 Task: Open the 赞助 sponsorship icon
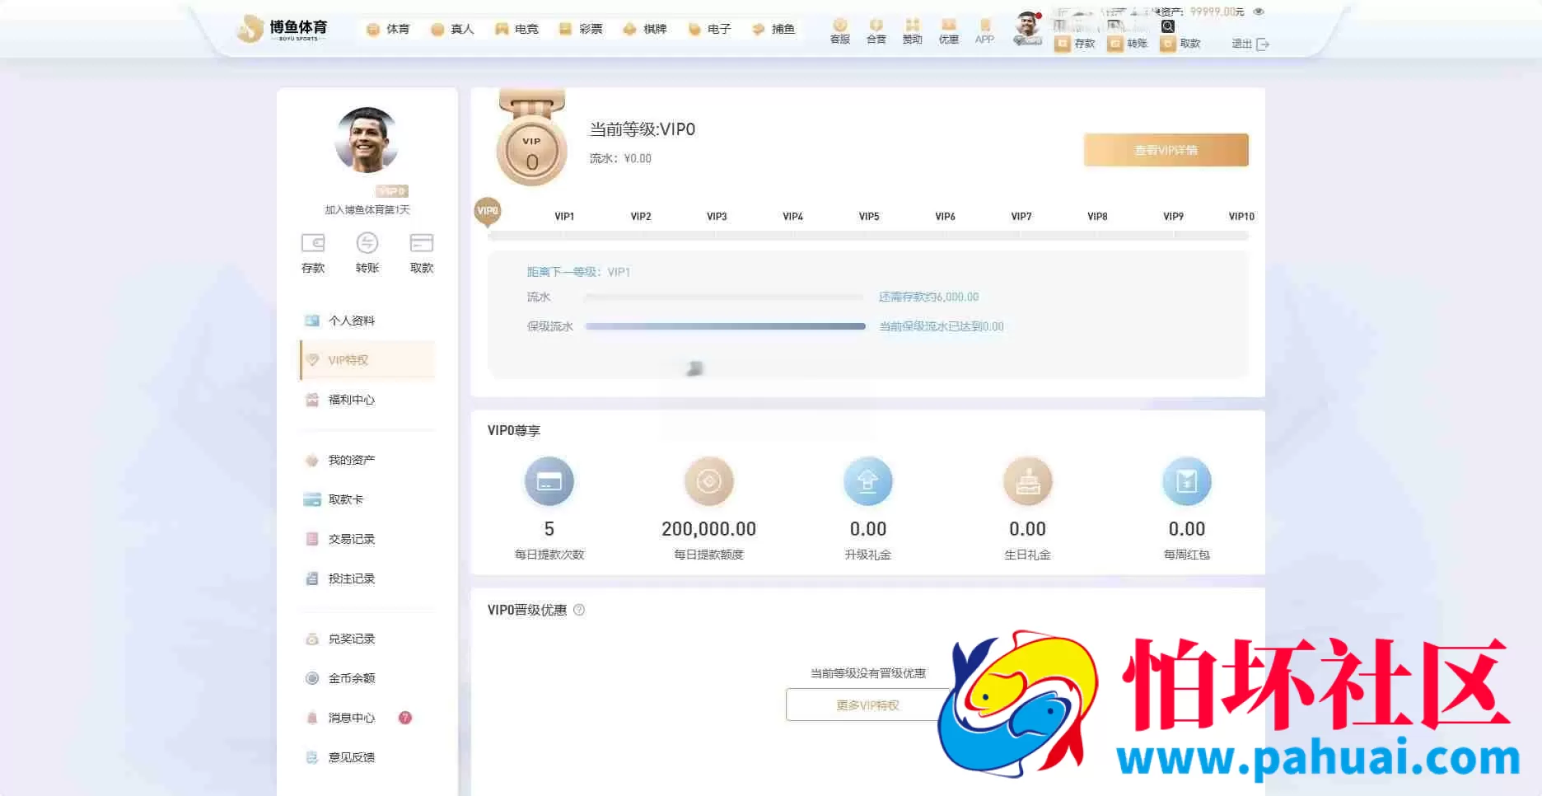pos(912,30)
